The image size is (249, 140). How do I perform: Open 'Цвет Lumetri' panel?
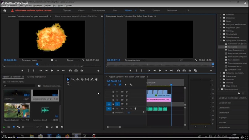(x=224, y=108)
